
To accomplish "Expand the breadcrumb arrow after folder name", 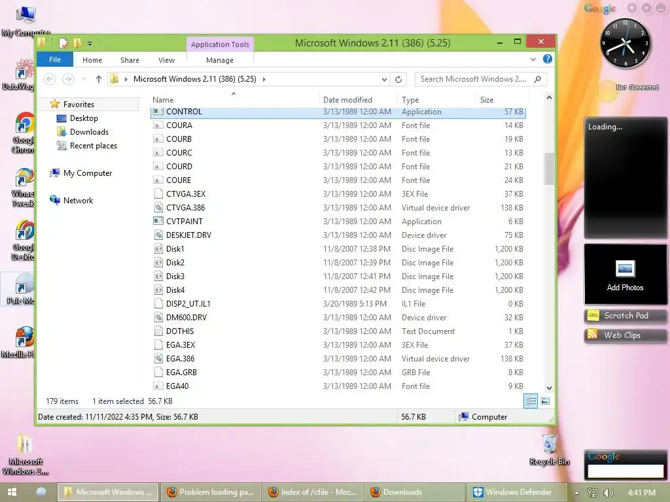I will click(264, 79).
